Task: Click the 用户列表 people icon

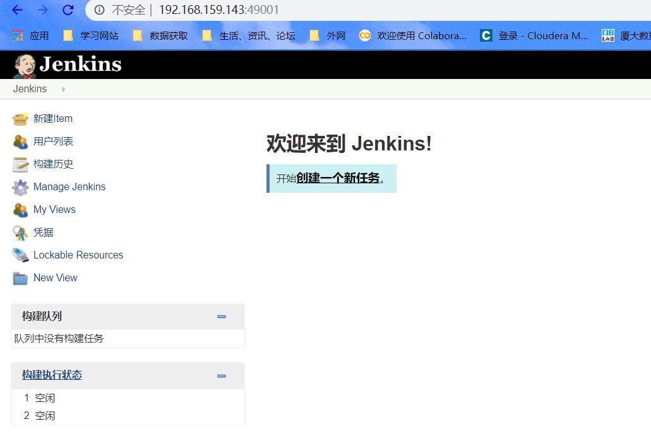Action: coord(20,142)
